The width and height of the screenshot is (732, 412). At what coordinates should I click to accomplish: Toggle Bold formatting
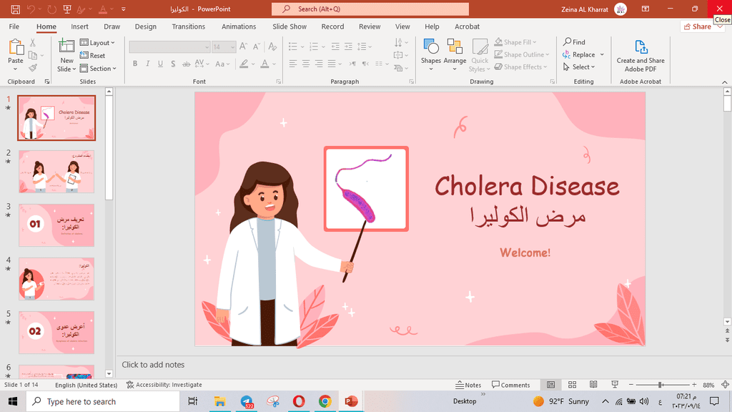[x=135, y=64]
